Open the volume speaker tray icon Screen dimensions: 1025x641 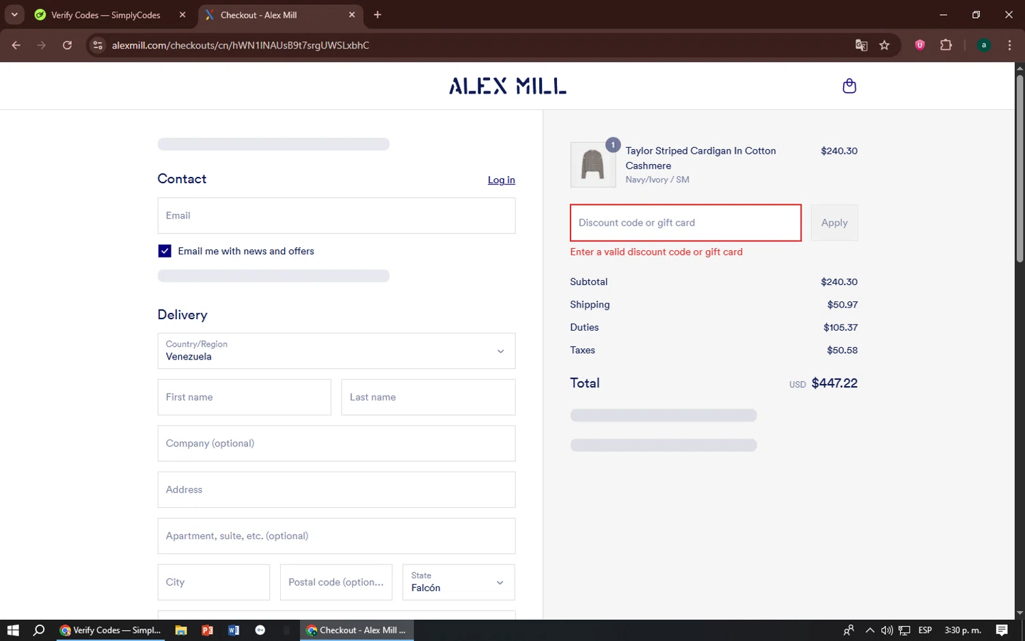pyautogui.click(x=887, y=630)
